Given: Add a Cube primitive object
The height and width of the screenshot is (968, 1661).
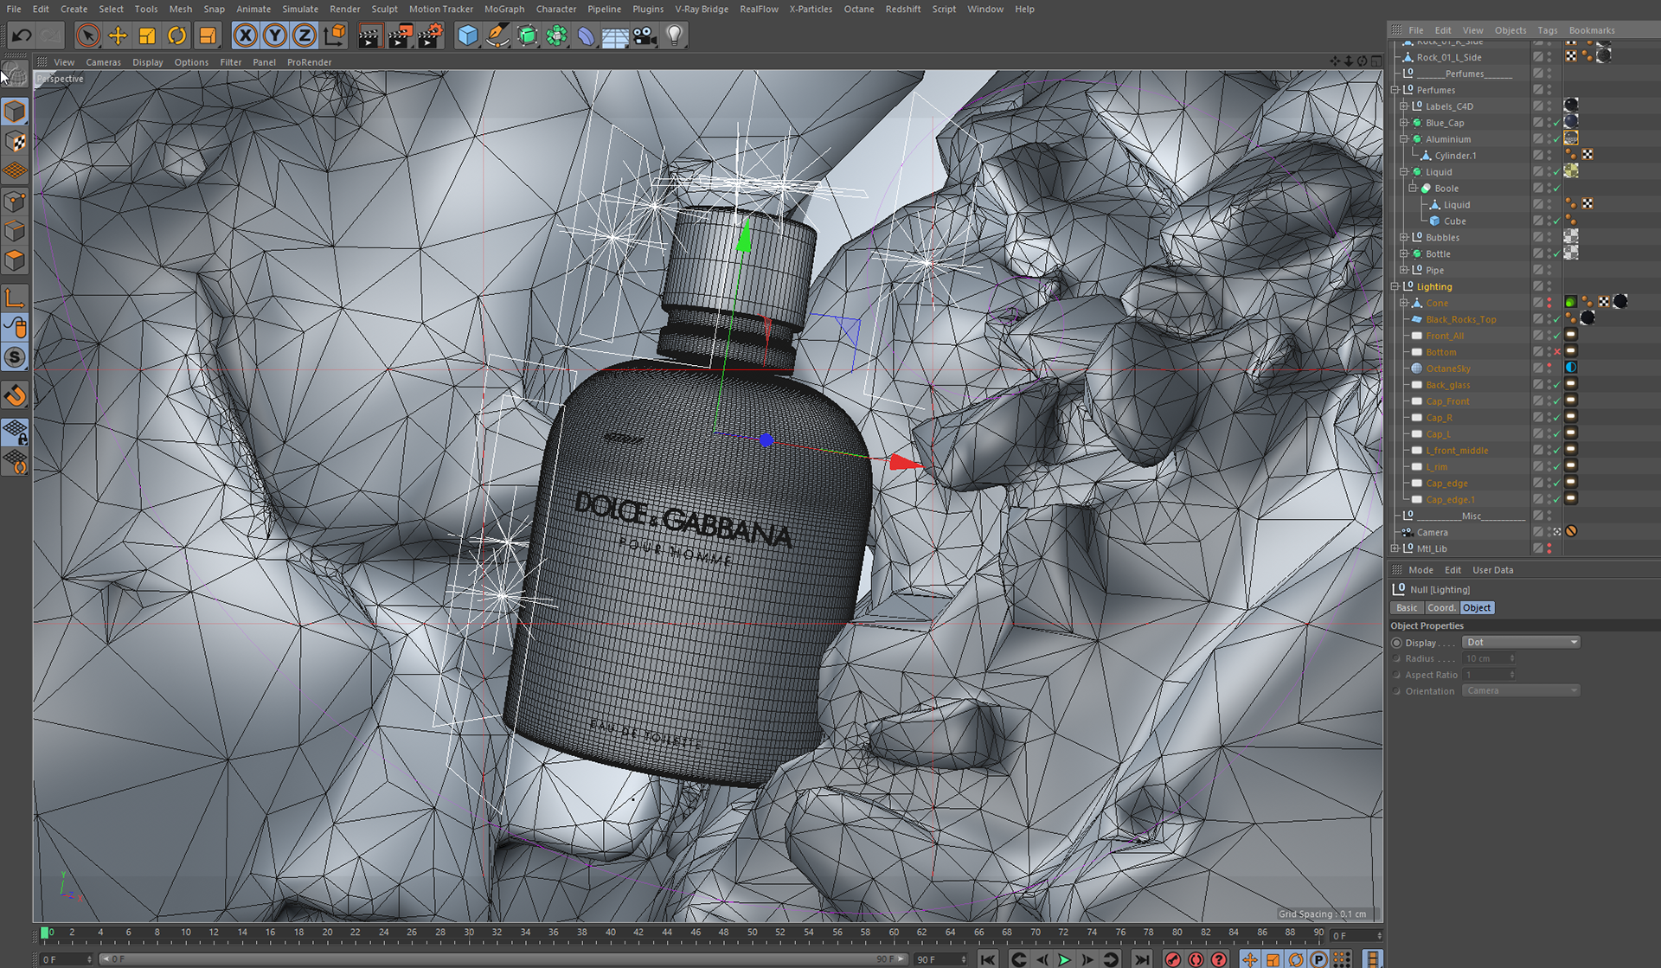Looking at the screenshot, I should click(468, 35).
